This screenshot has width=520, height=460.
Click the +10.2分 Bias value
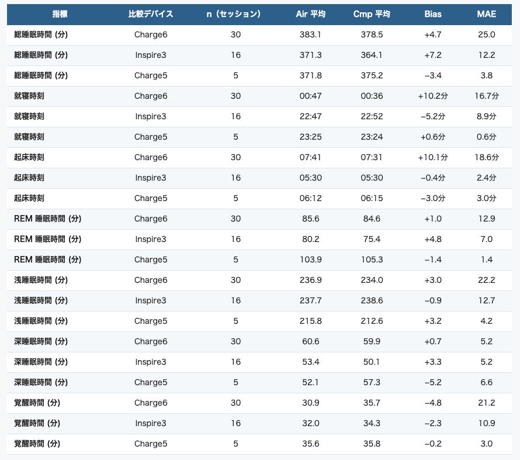click(x=433, y=96)
